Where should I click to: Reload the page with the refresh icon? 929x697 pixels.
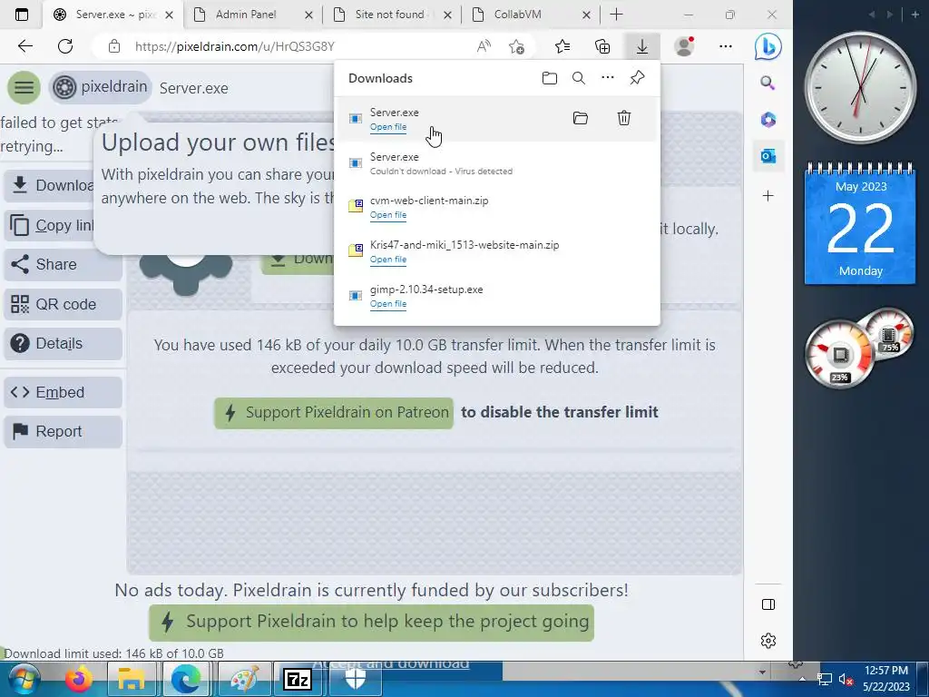tap(65, 46)
